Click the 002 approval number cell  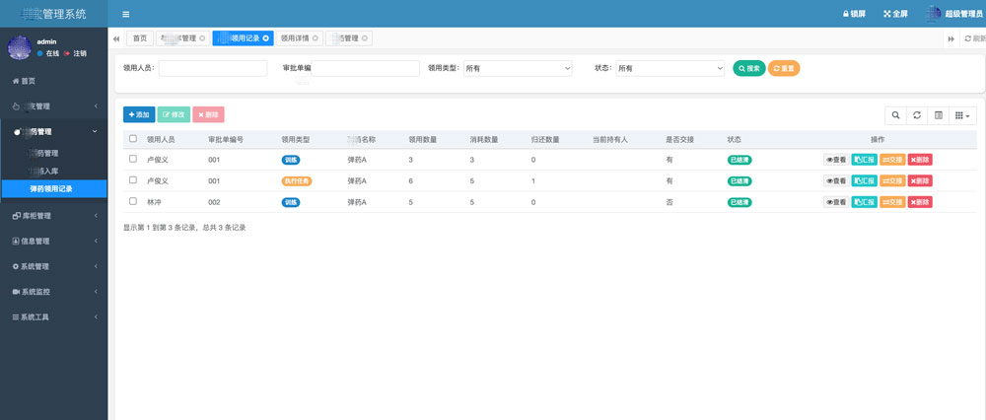tap(214, 202)
